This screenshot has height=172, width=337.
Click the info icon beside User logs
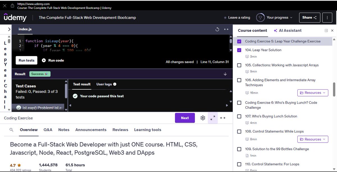click(115, 84)
